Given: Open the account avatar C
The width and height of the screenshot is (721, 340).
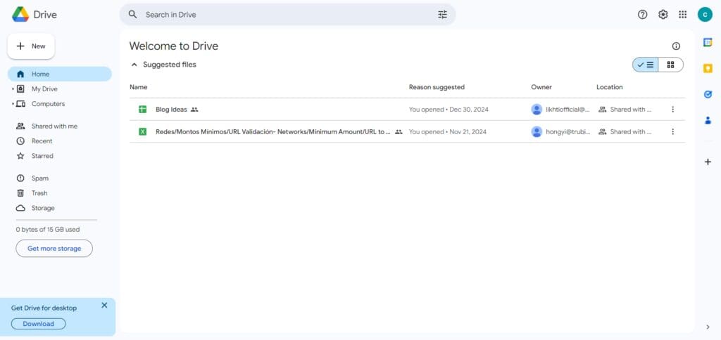Looking at the screenshot, I should pyautogui.click(x=705, y=14).
